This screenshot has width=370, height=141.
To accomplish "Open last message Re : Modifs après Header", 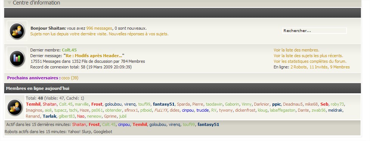I will (94, 56).
